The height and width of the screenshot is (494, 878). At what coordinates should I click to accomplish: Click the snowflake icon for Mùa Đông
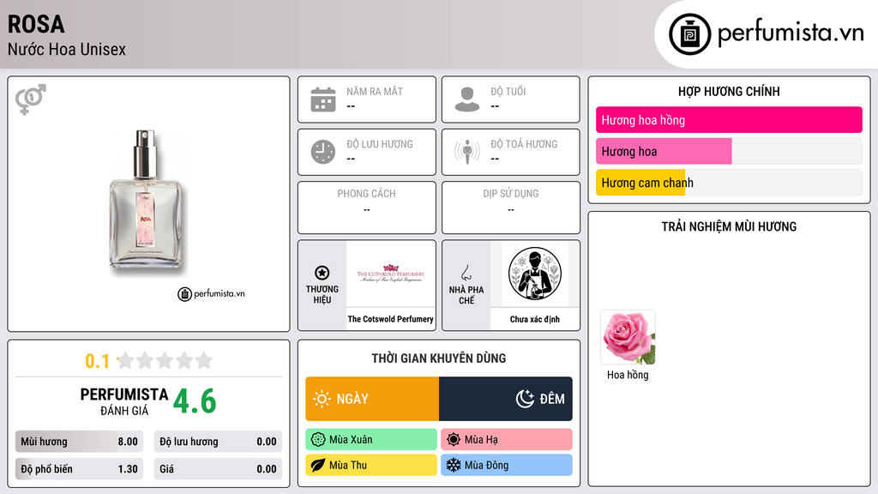(454, 465)
